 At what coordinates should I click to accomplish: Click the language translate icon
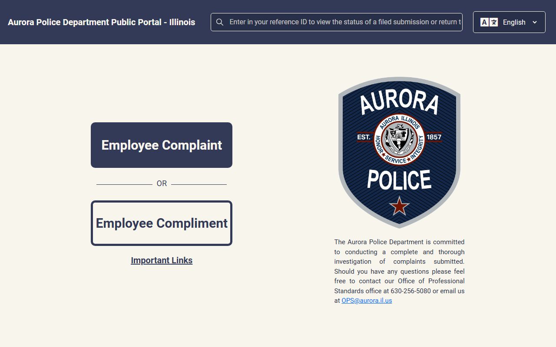[489, 22]
